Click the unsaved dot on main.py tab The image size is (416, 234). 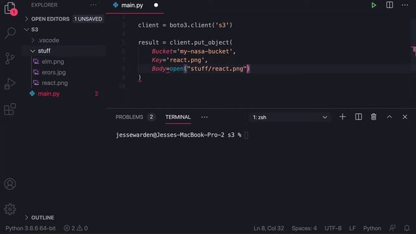(156, 5)
